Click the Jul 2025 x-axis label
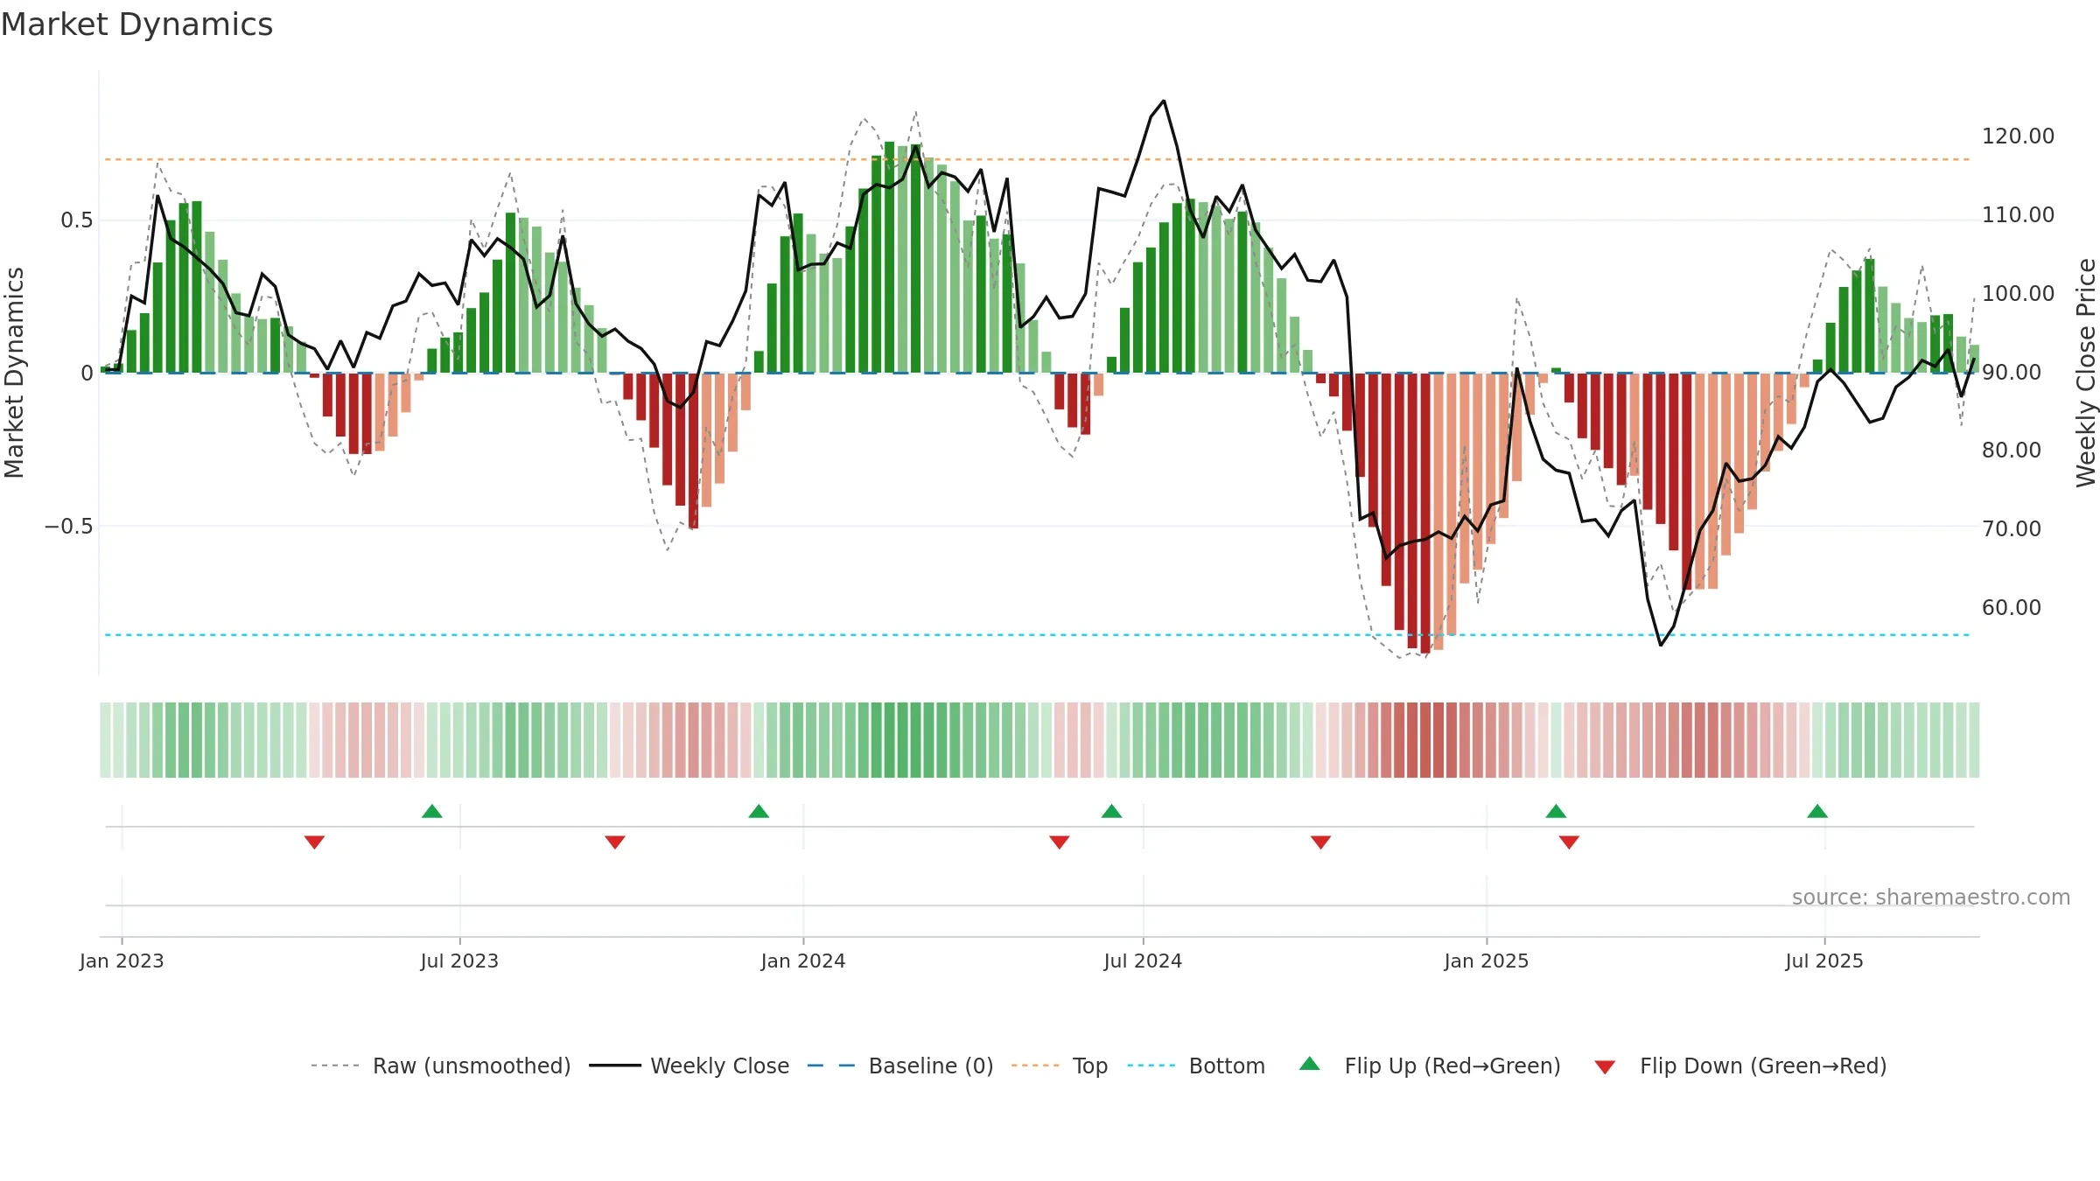2100x1181 pixels. (x=1824, y=961)
